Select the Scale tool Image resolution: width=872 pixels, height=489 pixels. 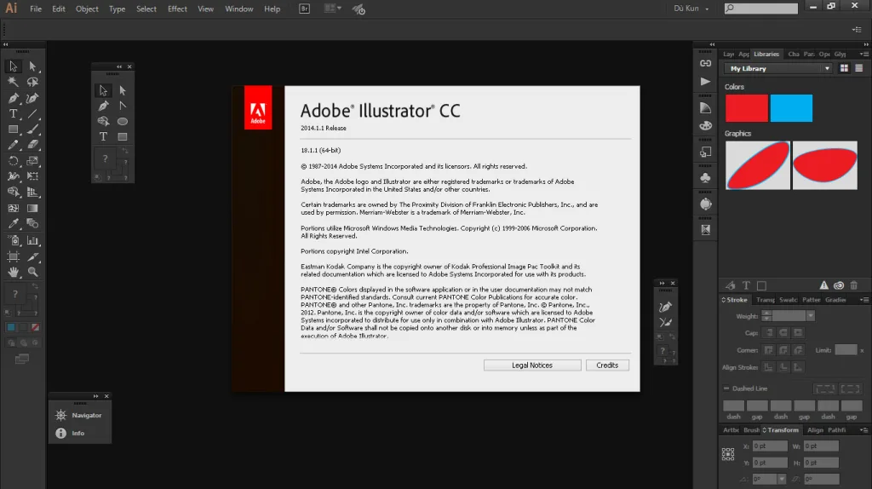pos(32,161)
